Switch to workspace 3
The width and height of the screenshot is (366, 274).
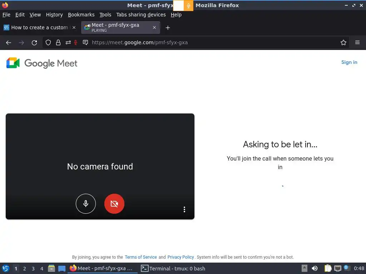point(33,269)
